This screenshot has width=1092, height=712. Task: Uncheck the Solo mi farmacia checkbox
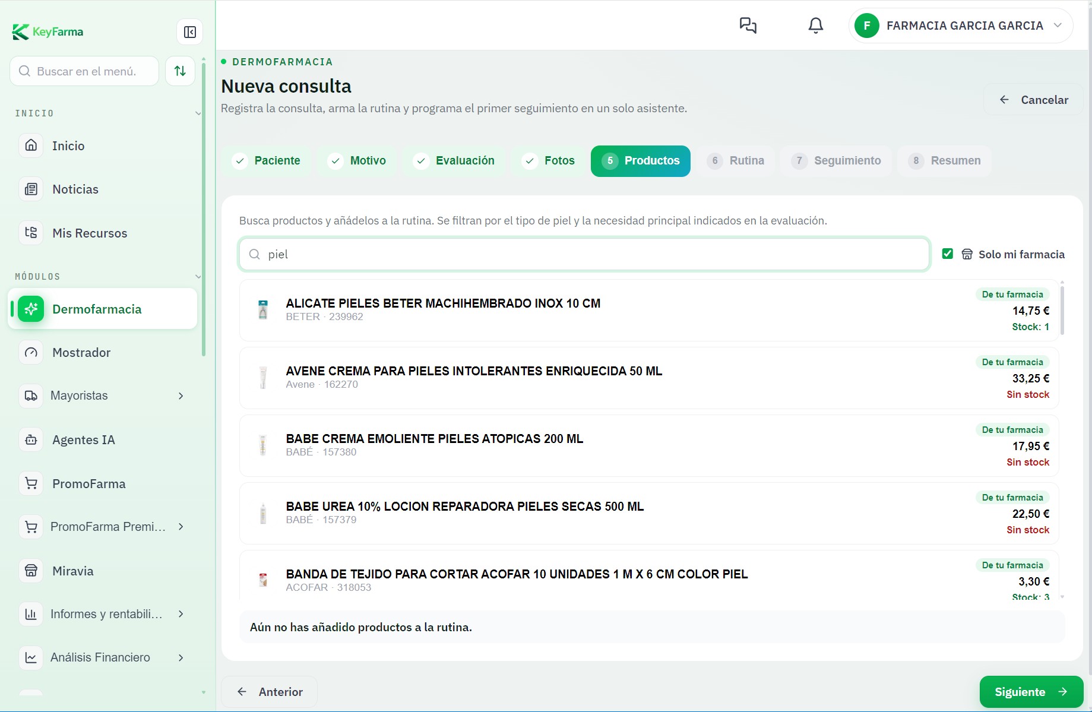tap(948, 254)
